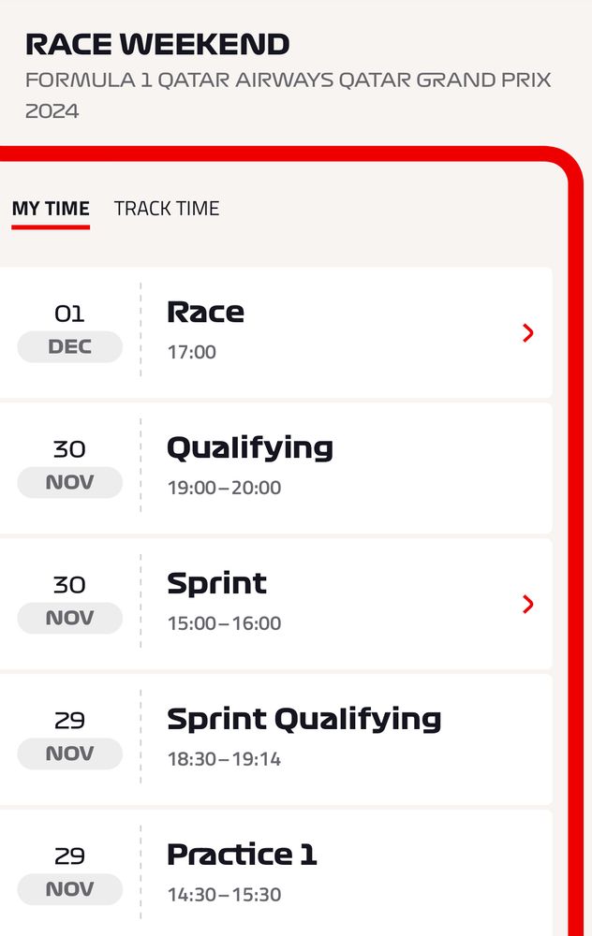This screenshot has width=592, height=936.
Task: Open Race details via red chevron
Action: point(527,332)
